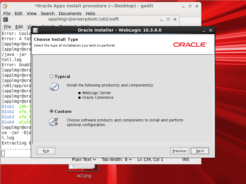Open the w2.png desktop thumbnail
This screenshot has height=184, width=246.
click(x=84, y=167)
